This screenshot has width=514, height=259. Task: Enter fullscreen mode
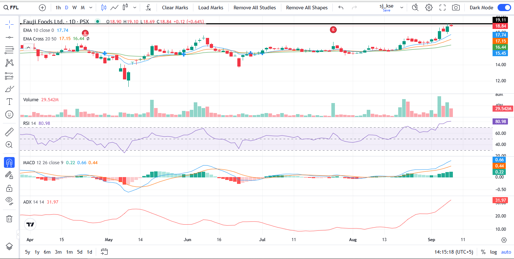coord(442,8)
